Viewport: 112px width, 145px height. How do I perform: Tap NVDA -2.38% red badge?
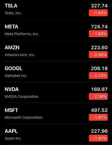coord(98,96)
